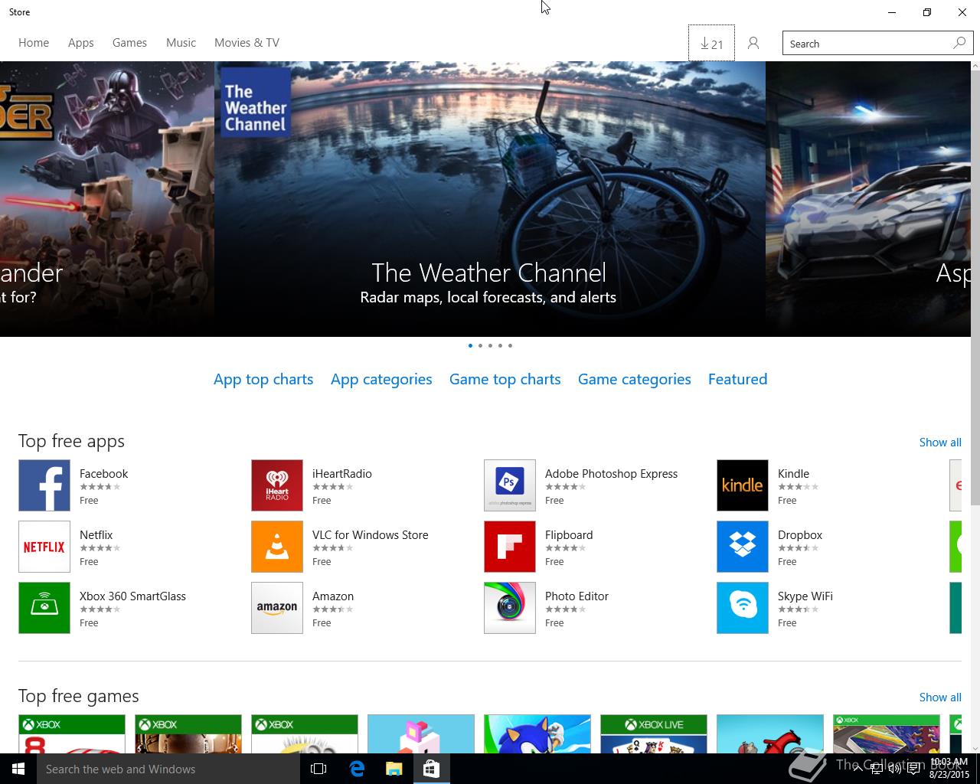
Task: Click the Xbox 360 SmartGlass title
Action: (132, 596)
